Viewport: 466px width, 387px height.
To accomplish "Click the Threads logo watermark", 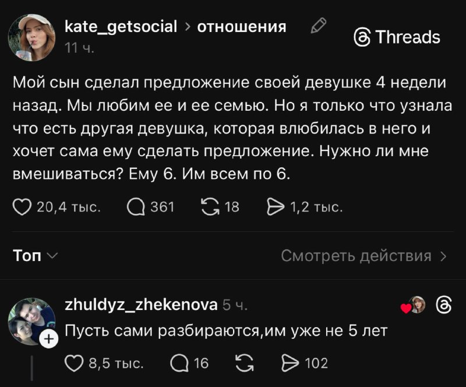I will pos(397,37).
